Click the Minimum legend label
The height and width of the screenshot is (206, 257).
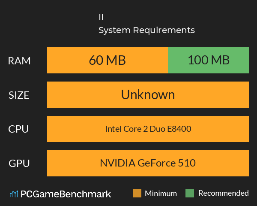pyautogui.click(x=161, y=194)
